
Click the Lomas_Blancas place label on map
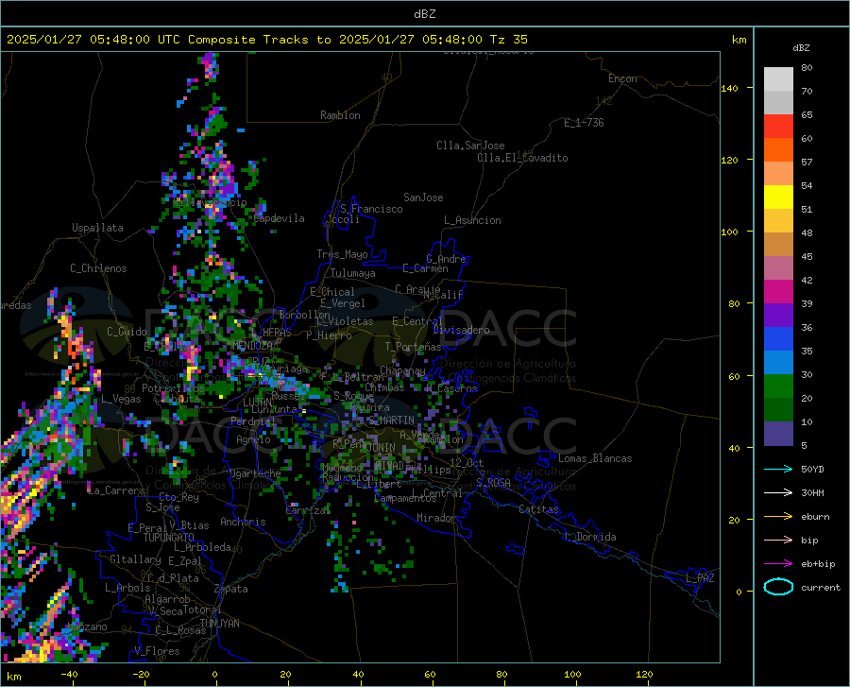[x=595, y=458]
